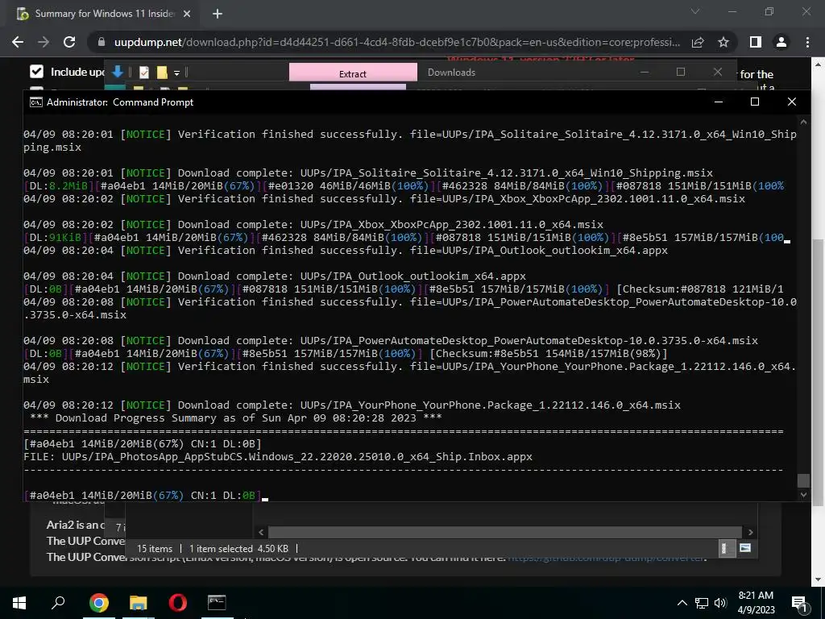Open a new Chrome tab
This screenshot has height=619, width=825.
point(218,14)
